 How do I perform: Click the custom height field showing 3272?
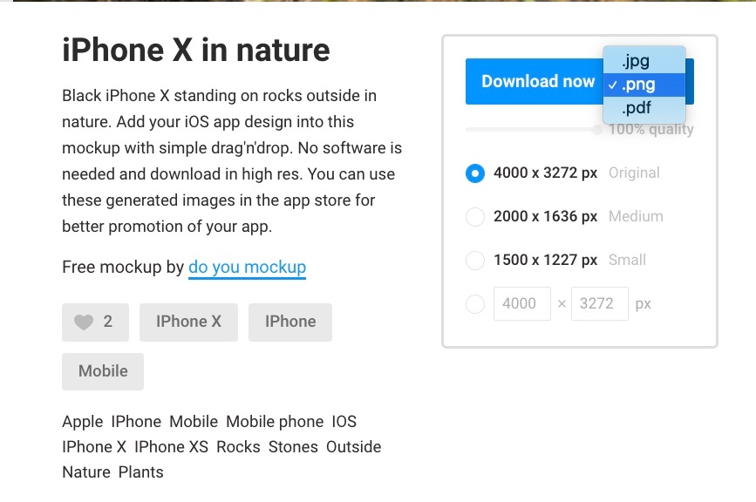click(x=600, y=303)
